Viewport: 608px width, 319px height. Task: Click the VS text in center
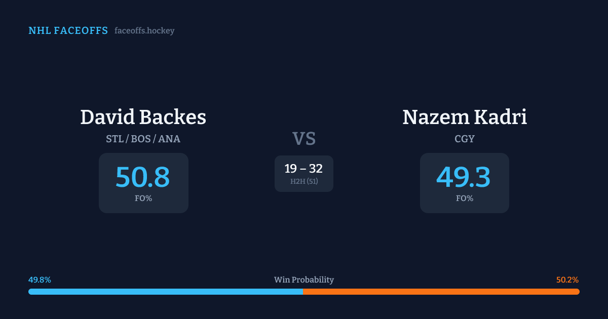(x=304, y=139)
